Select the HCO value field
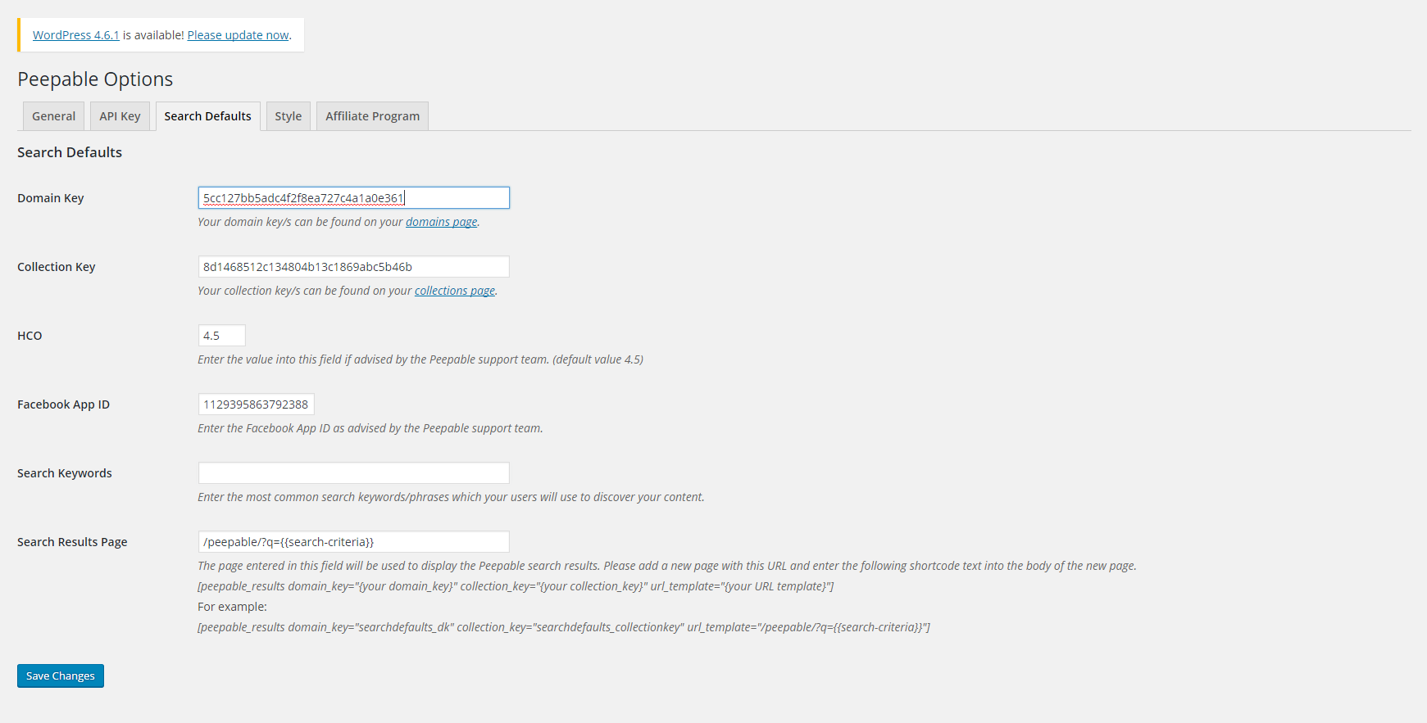 (222, 335)
